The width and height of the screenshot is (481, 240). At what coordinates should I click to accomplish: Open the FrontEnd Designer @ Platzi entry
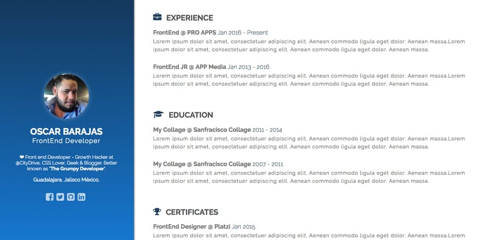[191, 227]
